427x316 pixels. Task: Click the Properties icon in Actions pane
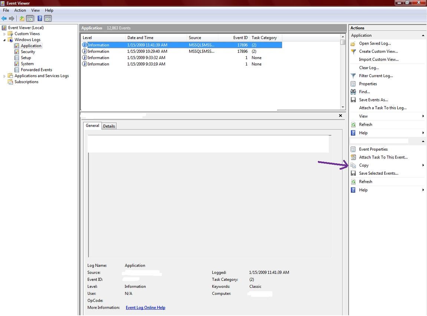click(353, 84)
